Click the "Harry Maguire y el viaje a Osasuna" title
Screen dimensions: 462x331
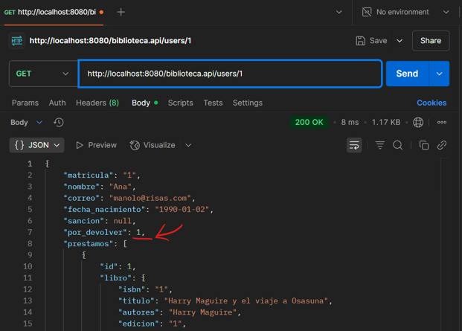coord(246,301)
